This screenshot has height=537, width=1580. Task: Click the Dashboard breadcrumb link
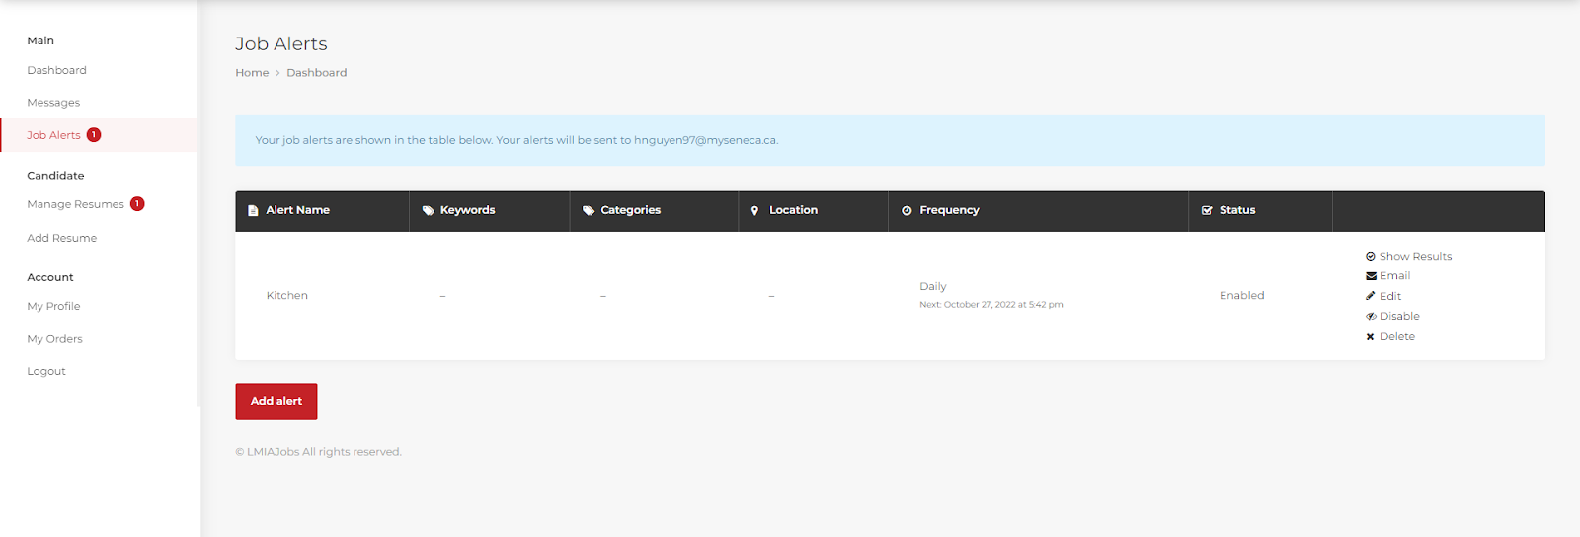point(316,73)
